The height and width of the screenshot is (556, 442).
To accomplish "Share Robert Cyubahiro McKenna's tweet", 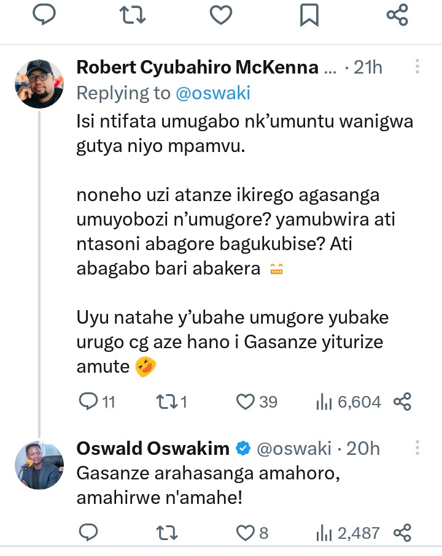I will pyautogui.click(x=401, y=402).
